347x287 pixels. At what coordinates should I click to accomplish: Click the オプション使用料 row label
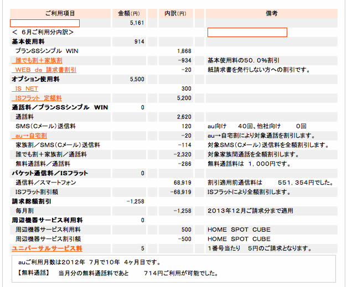[35, 79]
